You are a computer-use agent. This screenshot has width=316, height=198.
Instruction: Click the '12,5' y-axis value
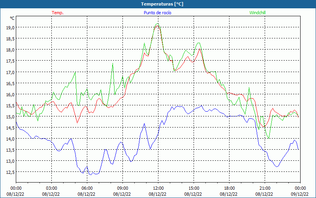point(10,172)
